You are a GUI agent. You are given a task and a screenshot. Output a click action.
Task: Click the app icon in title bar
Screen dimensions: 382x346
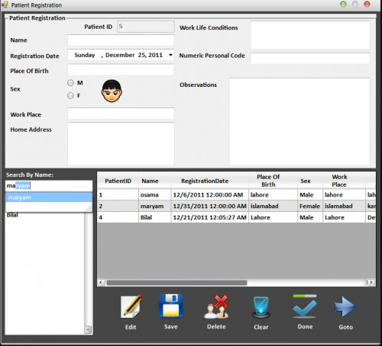point(5,5)
